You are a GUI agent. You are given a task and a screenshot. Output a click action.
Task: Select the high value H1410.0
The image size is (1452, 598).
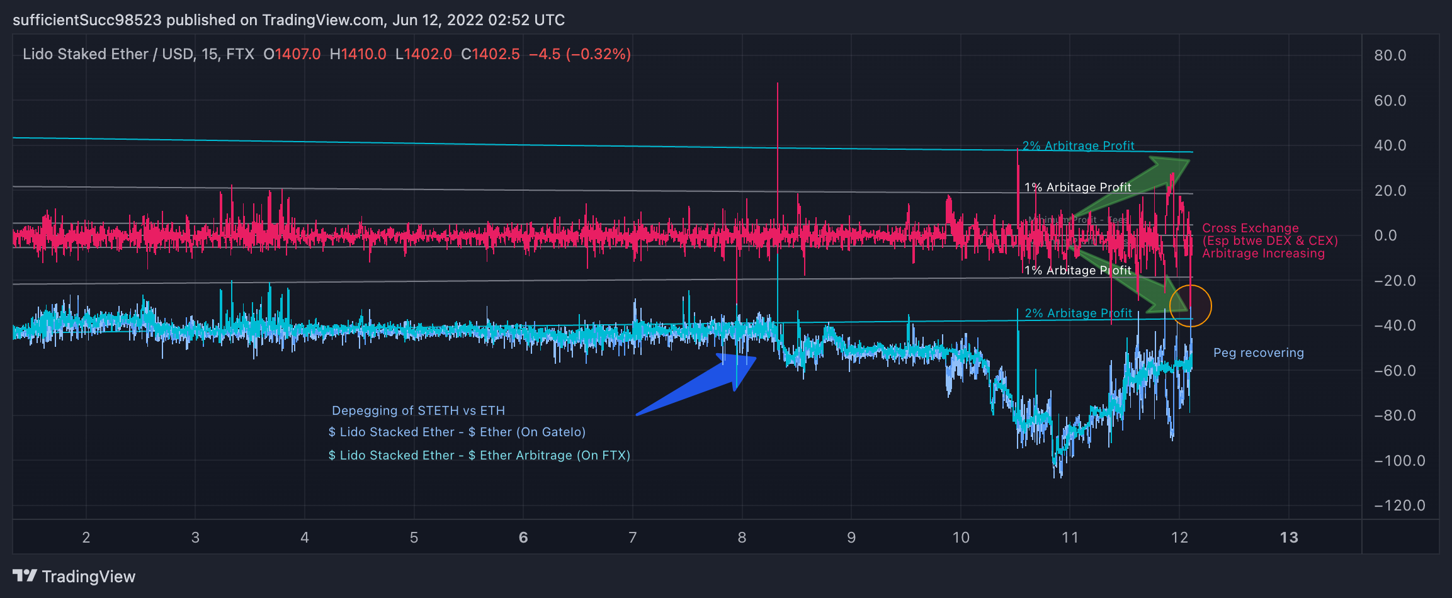pyautogui.click(x=358, y=54)
